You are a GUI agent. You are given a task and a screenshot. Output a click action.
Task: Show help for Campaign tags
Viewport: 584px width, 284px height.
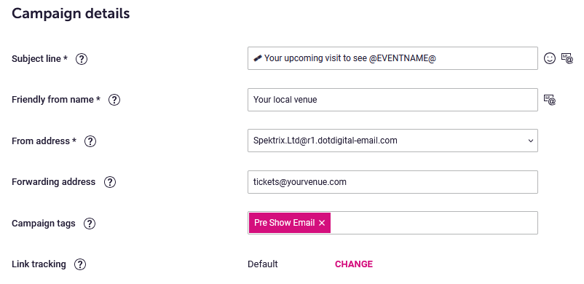90,224
